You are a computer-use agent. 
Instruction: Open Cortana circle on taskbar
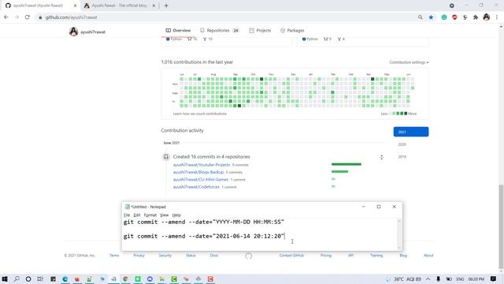(28, 278)
